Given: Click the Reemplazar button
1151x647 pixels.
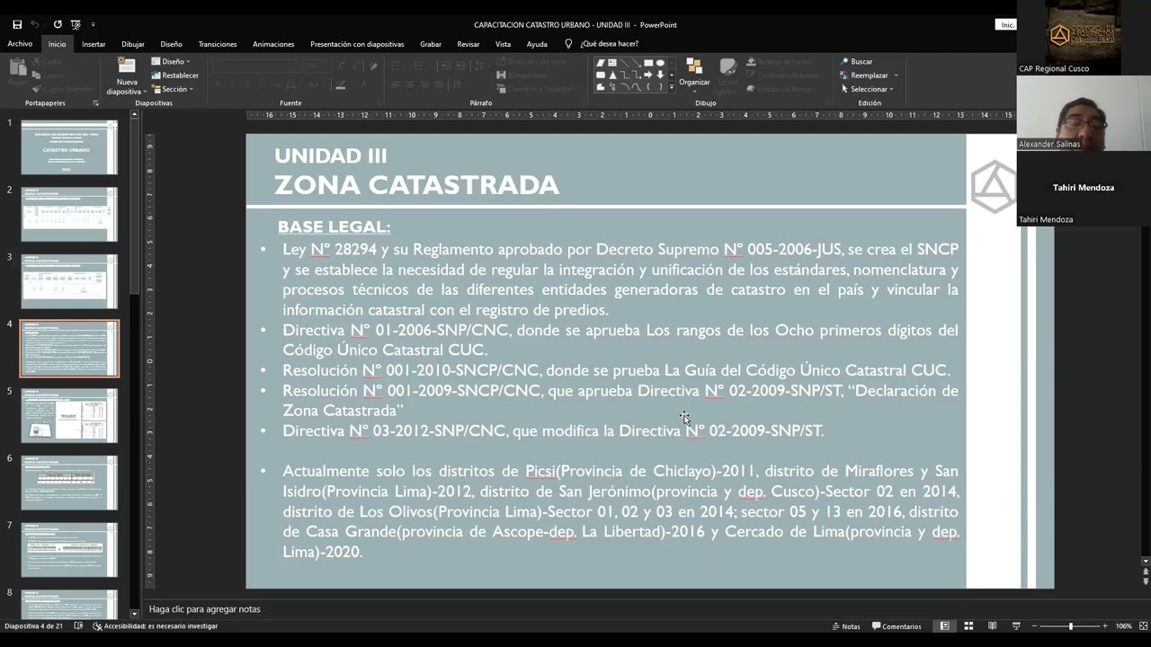Looking at the screenshot, I should pos(864,75).
